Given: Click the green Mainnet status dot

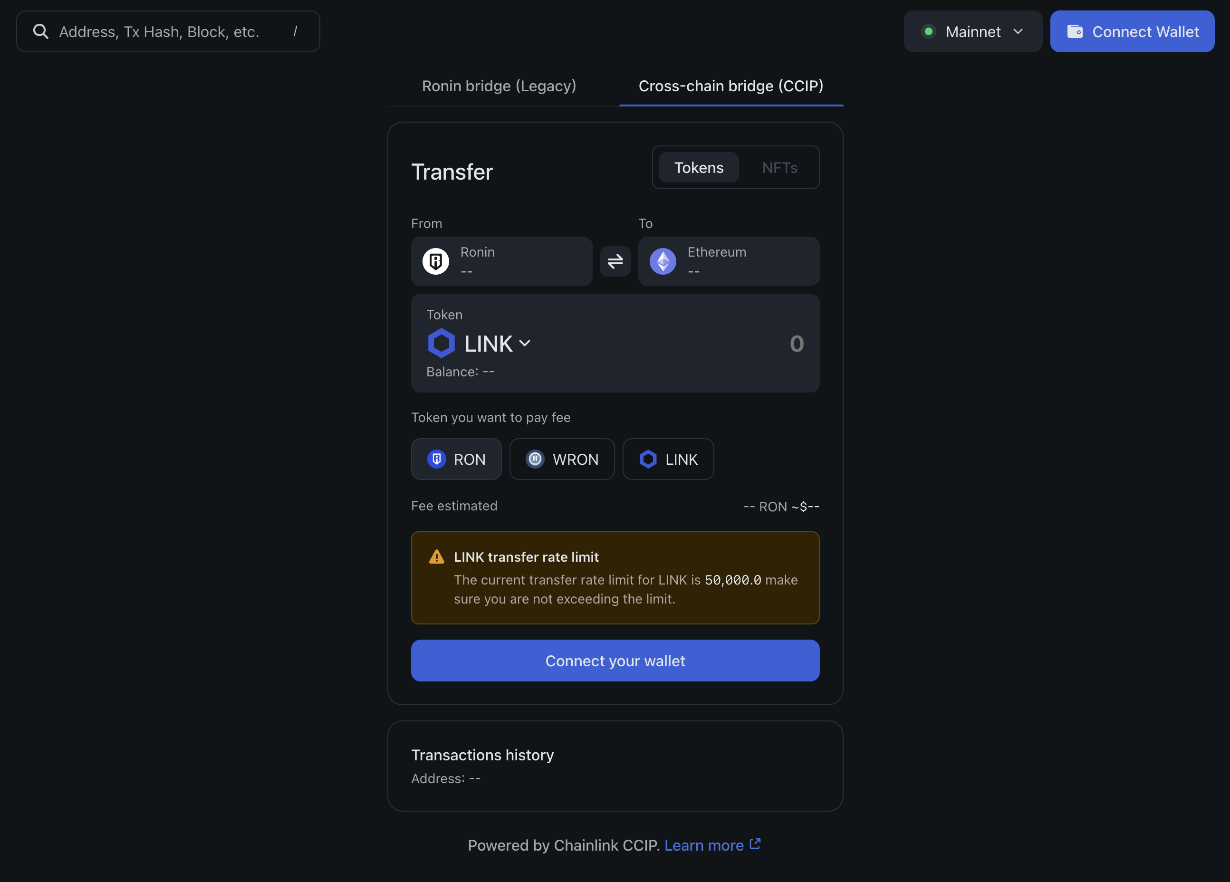Looking at the screenshot, I should (x=929, y=31).
